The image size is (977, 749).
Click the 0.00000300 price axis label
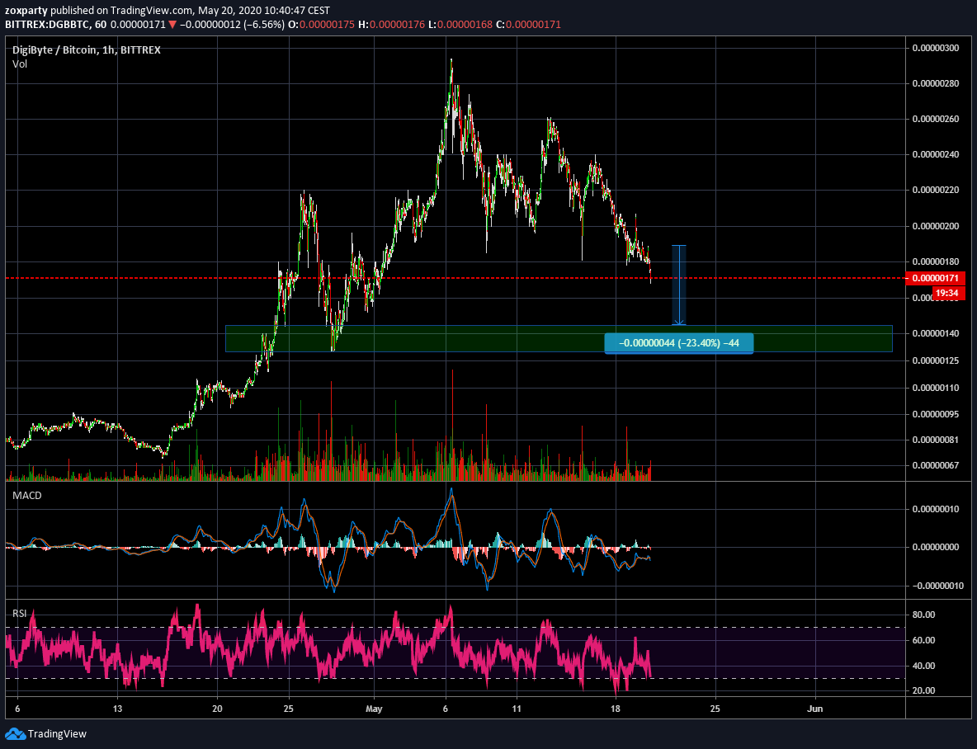coord(935,48)
